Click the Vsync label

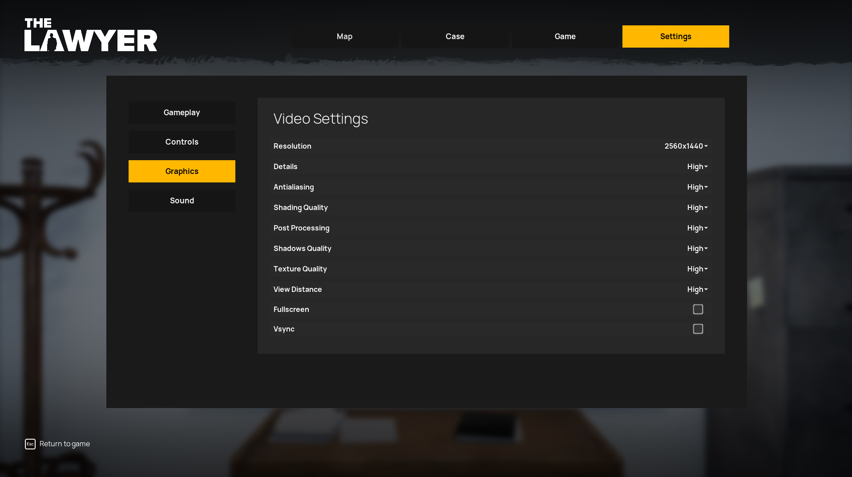tap(284, 329)
